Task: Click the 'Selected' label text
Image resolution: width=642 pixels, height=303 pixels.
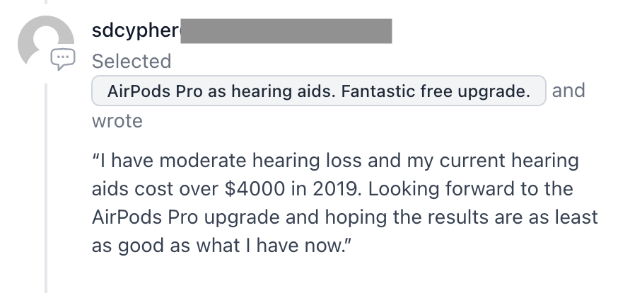Action: pos(132,62)
